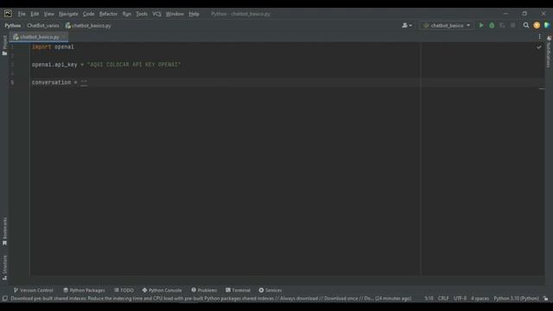This screenshot has height=311, width=553.
Task: Close the chatbot_basico.py editor tab
Action: tap(63, 36)
